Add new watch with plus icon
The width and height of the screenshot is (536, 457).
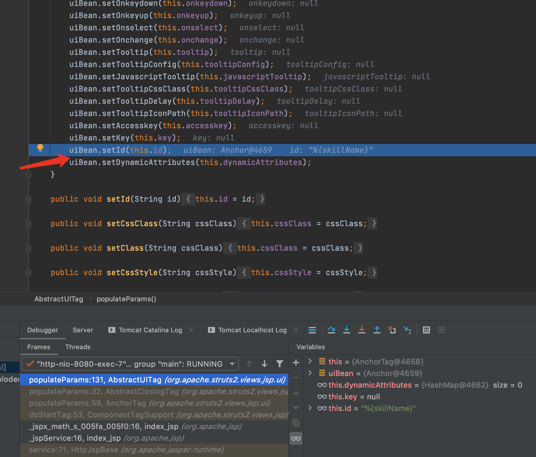[296, 363]
